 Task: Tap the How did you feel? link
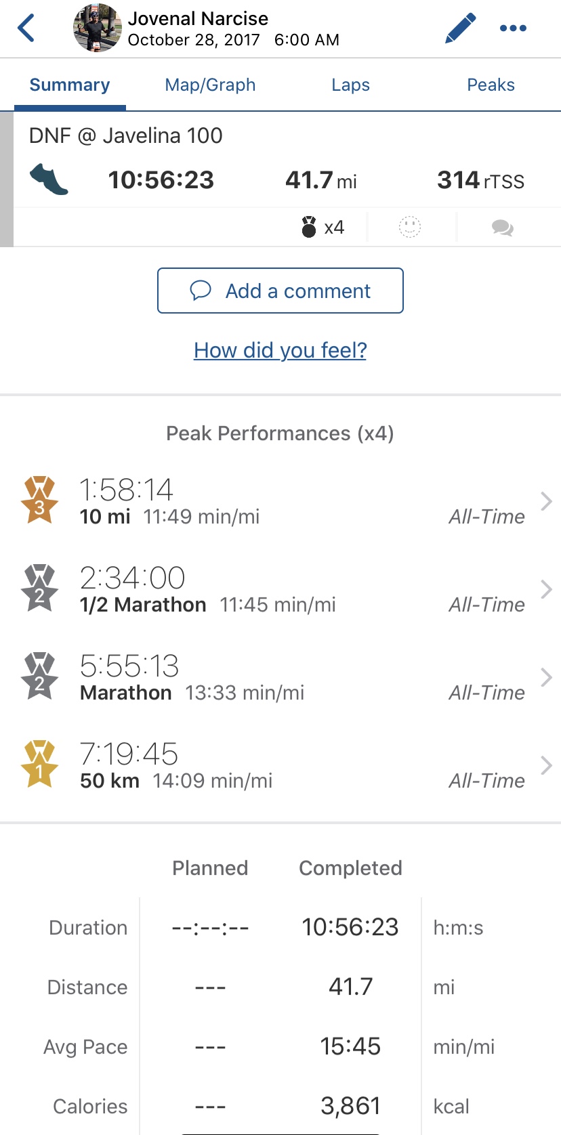[280, 350]
